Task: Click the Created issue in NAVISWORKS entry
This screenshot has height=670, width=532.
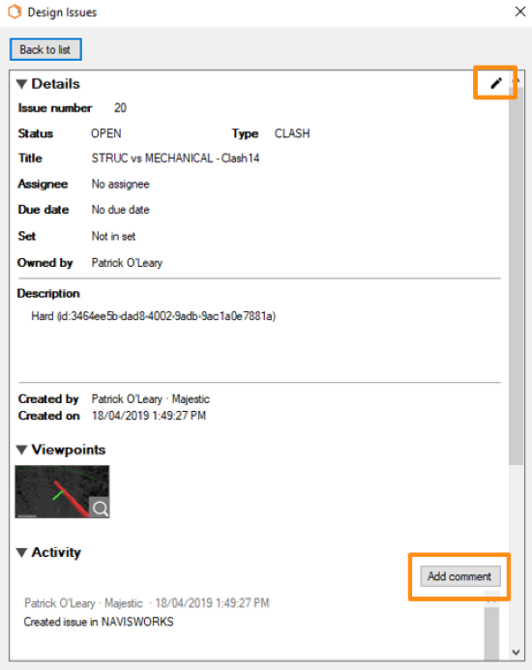Action: pyautogui.click(x=99, y=622)
